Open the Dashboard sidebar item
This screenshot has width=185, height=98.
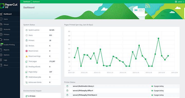7,14
